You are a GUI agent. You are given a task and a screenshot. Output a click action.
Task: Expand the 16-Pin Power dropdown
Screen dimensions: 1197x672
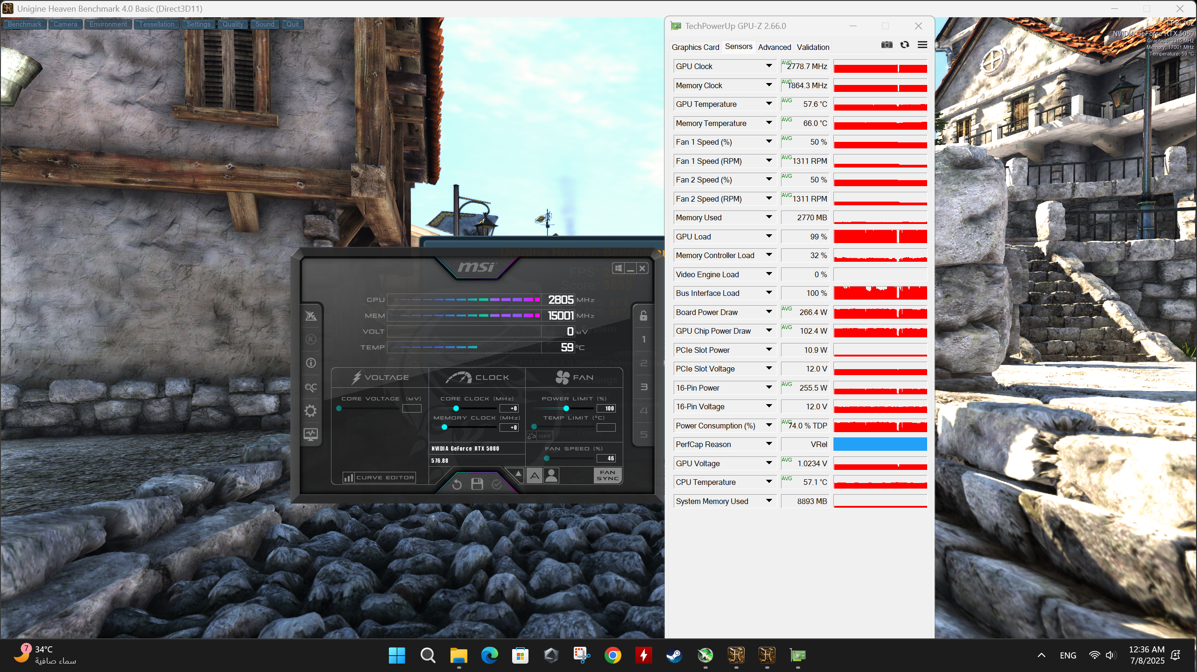coord(769,388)
